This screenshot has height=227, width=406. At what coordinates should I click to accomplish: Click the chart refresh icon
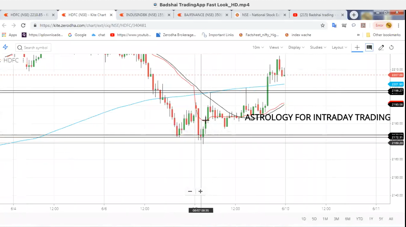point(391,47)
